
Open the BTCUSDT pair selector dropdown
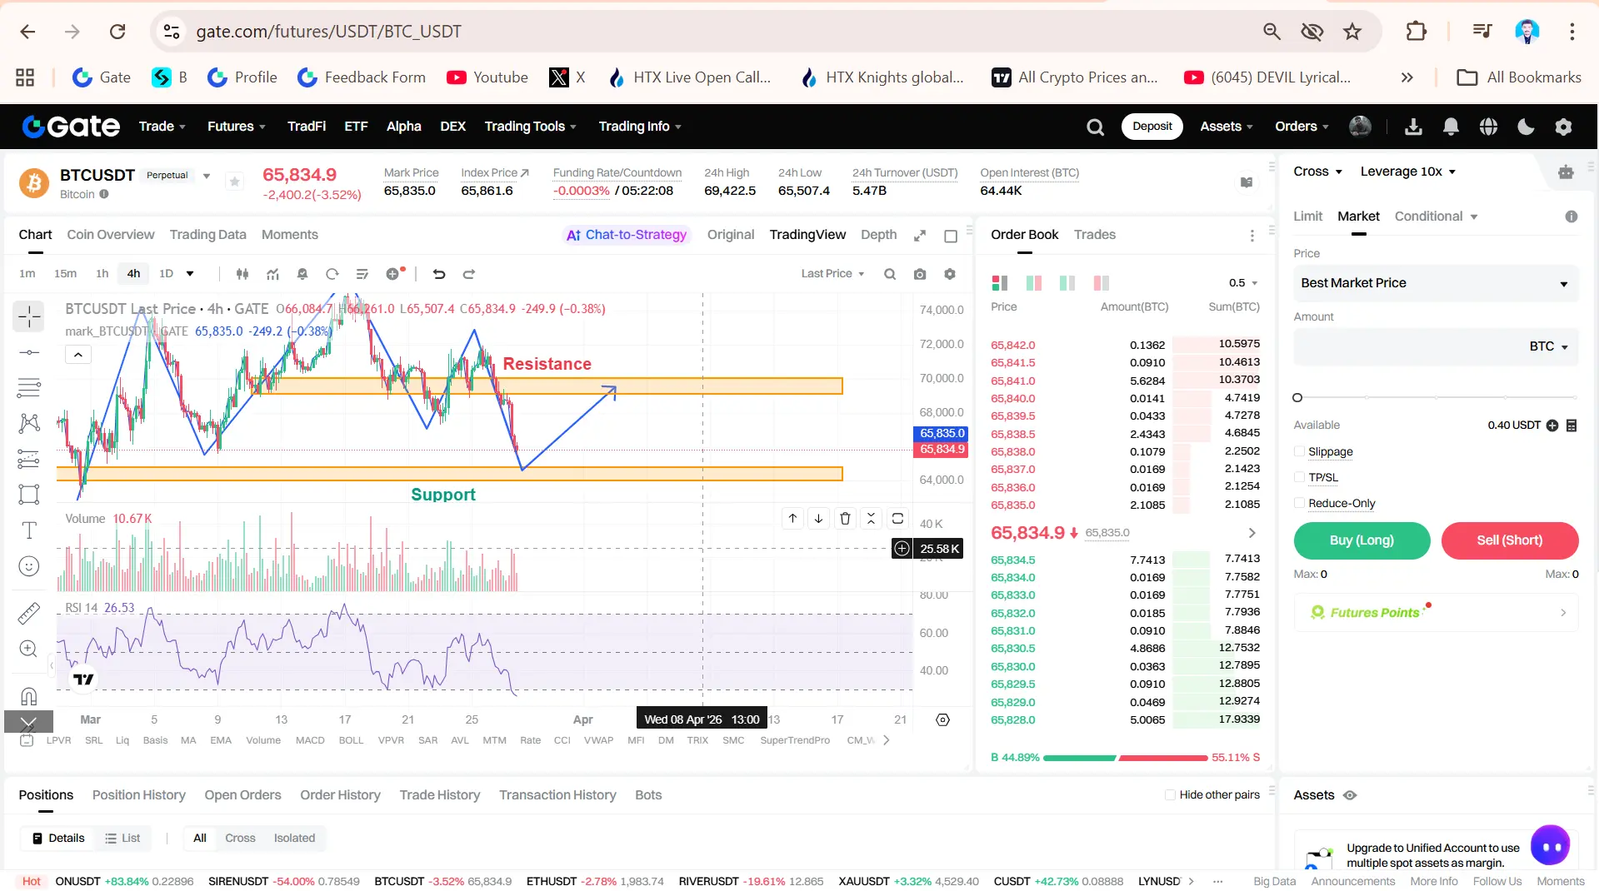tap(207, 176)
